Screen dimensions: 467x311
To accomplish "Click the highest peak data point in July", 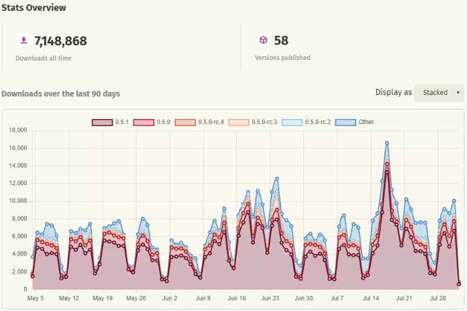I will pyautogui.click(x=387, y=143).
